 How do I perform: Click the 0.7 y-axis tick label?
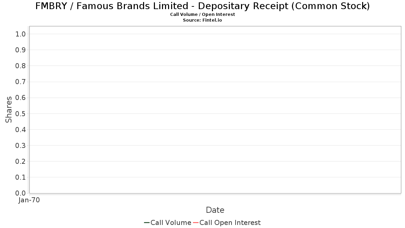click(21, 82)
